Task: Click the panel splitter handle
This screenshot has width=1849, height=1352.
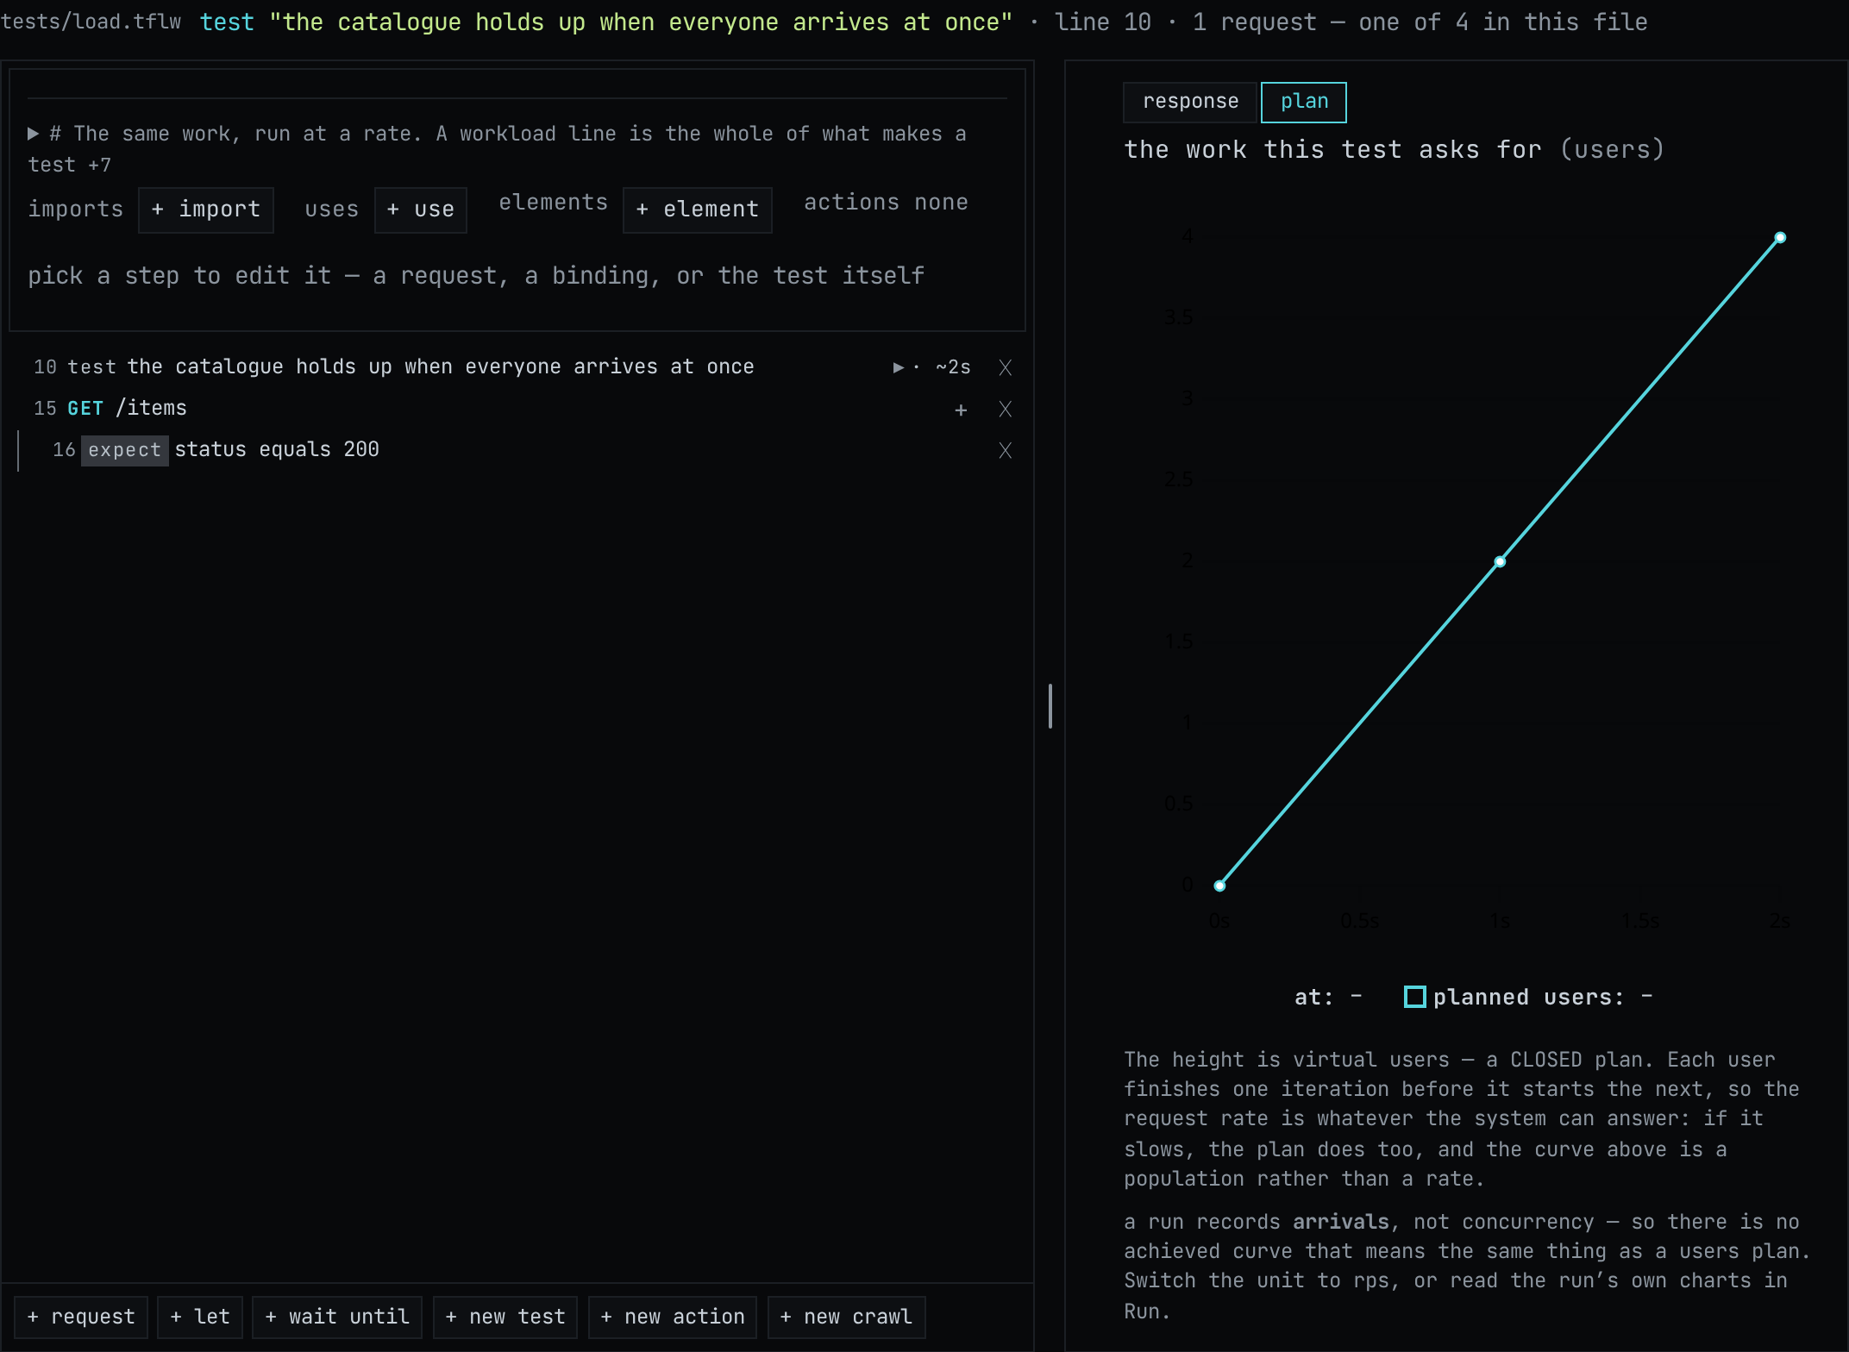Action: [1050, 706]
